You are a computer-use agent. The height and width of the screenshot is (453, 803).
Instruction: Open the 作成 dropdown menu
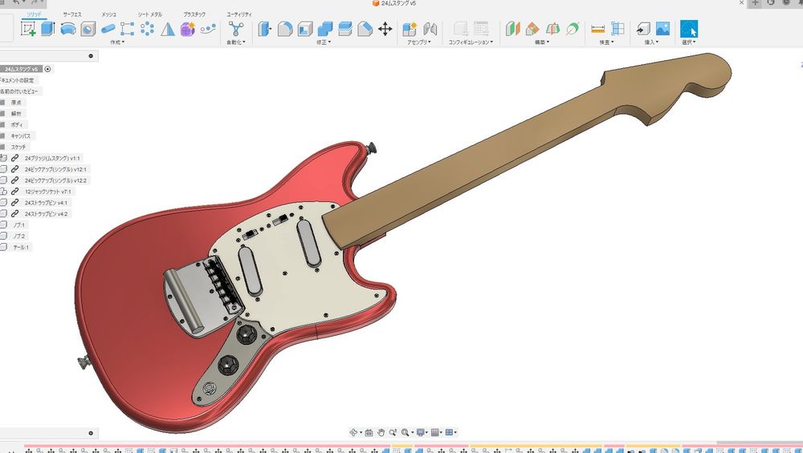pos(117,42)
